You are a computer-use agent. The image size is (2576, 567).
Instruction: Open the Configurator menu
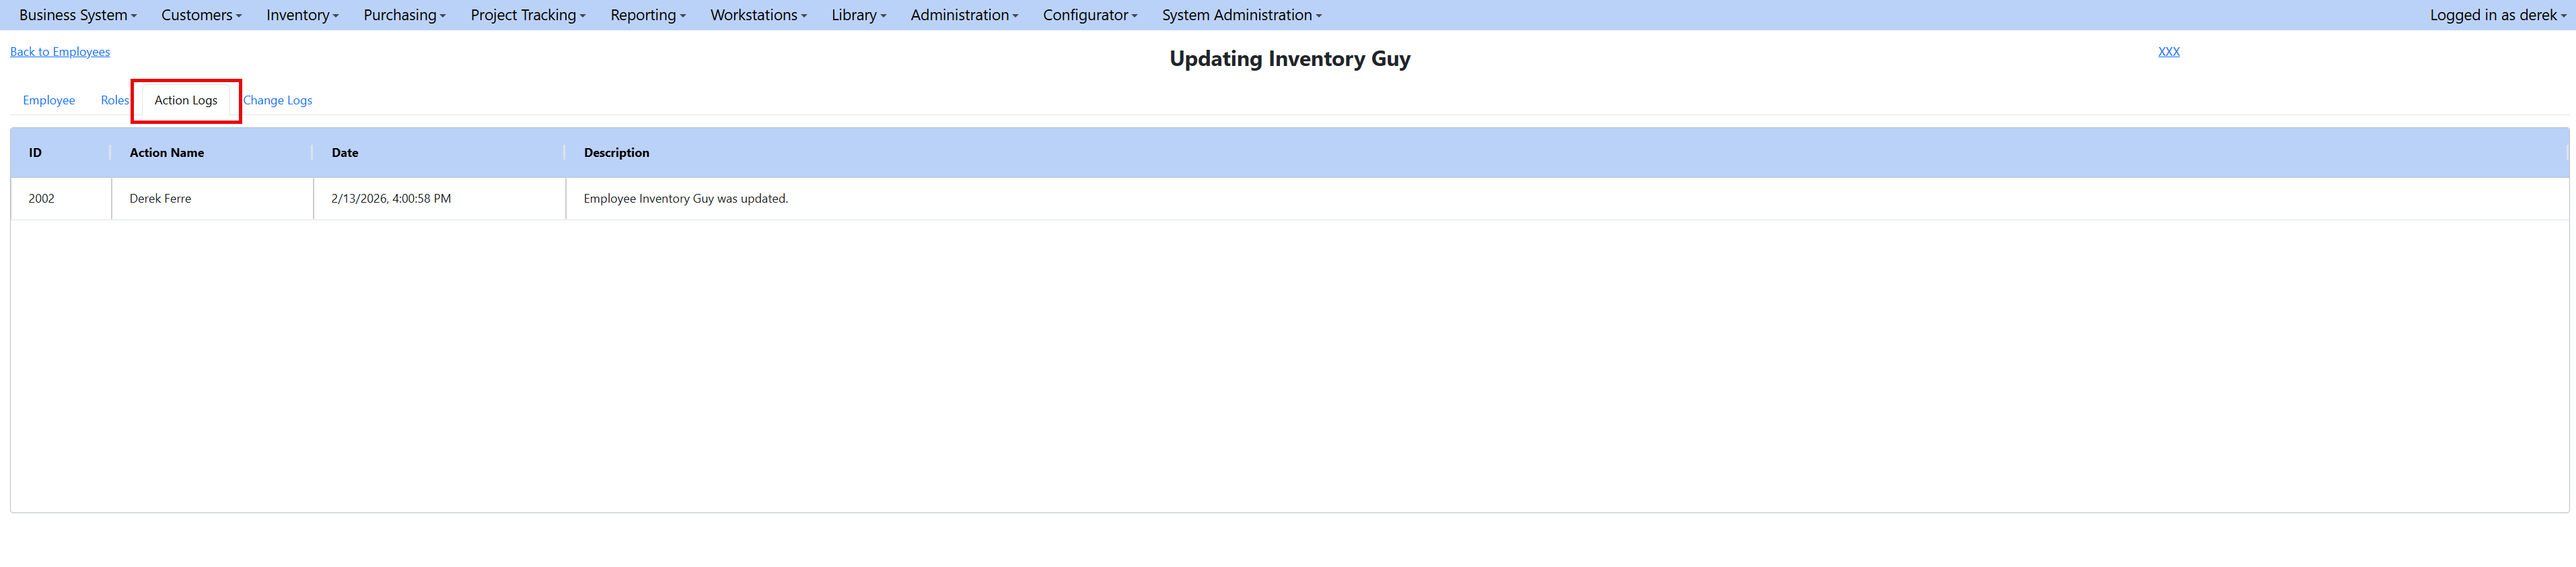point(1089,15)
